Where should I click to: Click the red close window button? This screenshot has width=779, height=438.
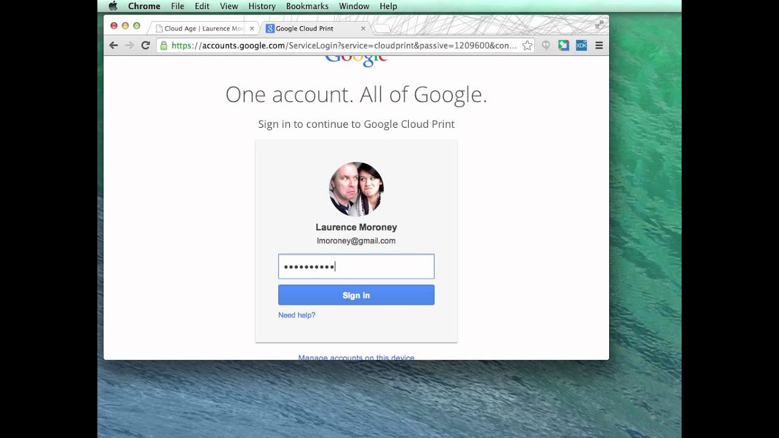click(x=114, y=26)
